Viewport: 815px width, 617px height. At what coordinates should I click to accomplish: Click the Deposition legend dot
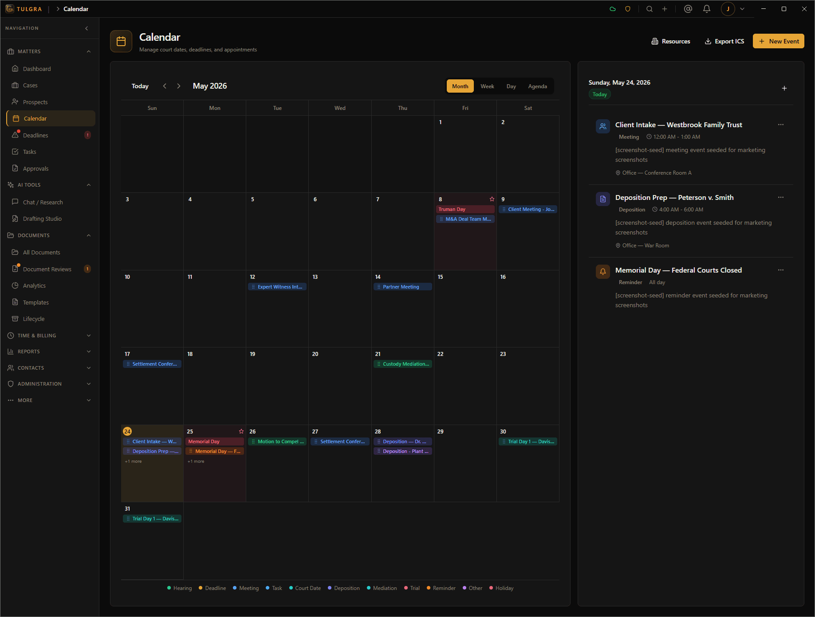(x=330, y=588)
